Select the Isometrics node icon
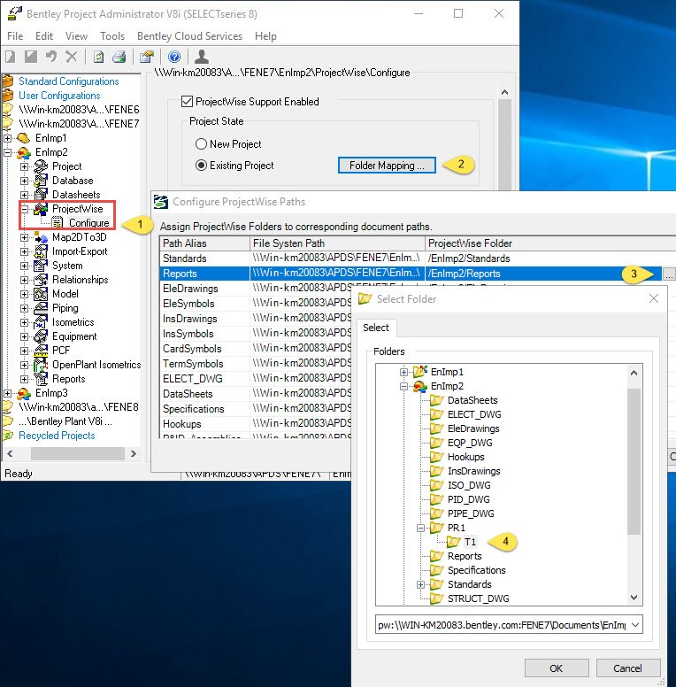This screenshot has width=676, height=687. pos(41,322)
